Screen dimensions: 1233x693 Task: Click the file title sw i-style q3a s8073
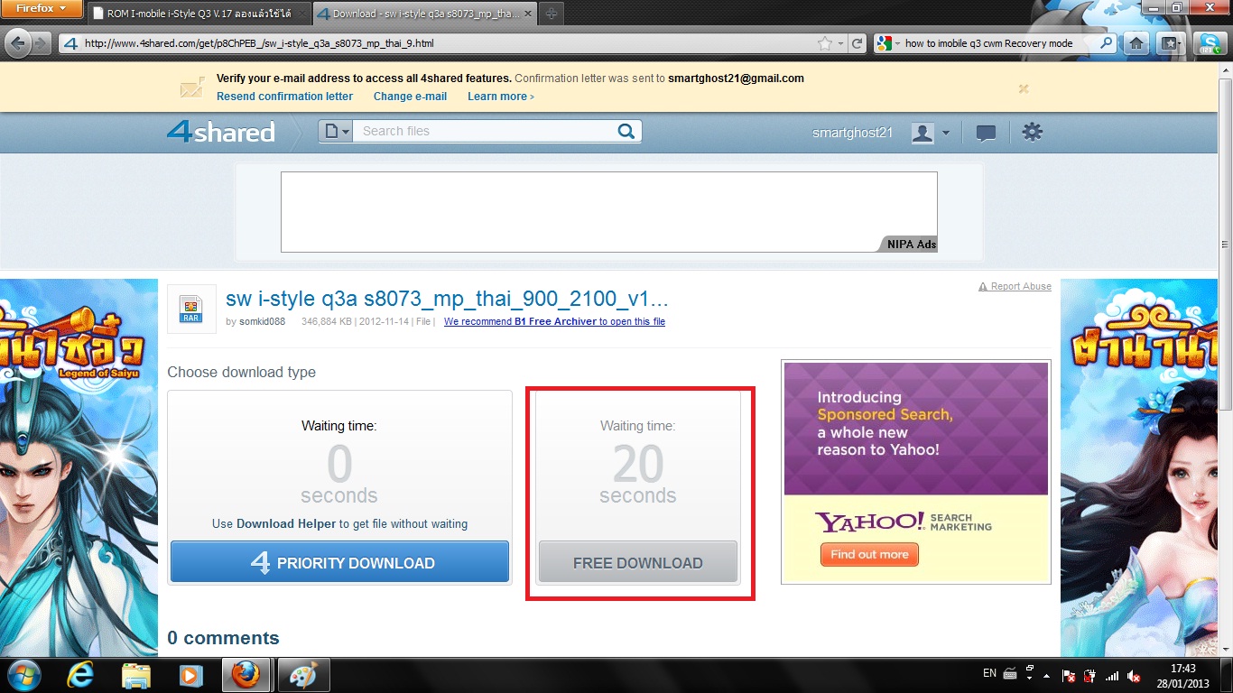tap(447, 299)
